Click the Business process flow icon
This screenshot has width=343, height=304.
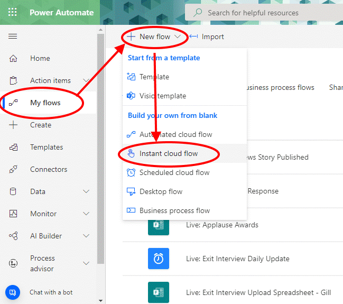(x=131, y=210)
